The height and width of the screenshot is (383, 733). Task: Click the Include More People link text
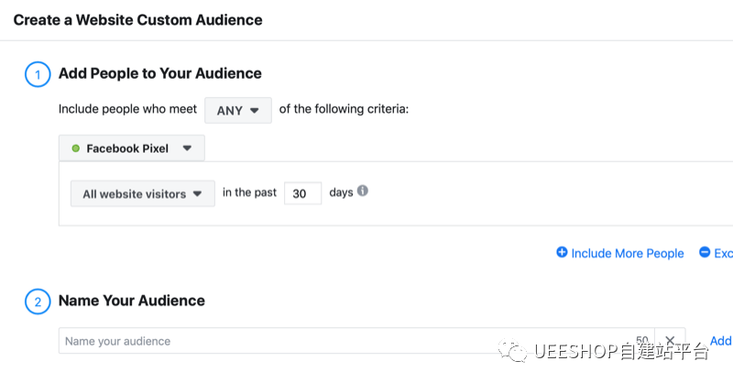(x=627, y=254)
